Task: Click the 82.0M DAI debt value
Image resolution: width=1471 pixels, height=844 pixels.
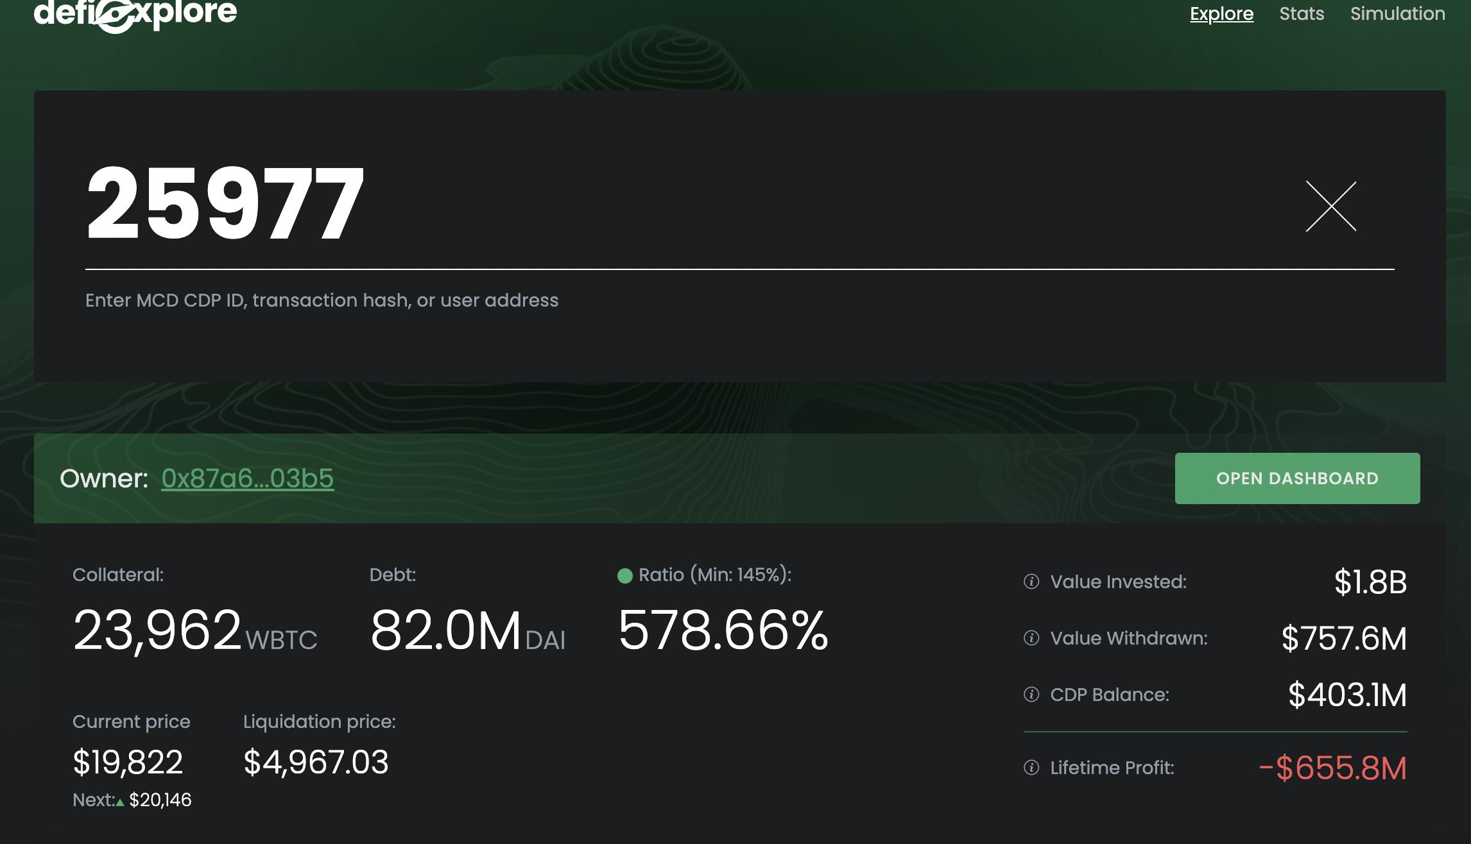Action: click(x=467, y=631)
